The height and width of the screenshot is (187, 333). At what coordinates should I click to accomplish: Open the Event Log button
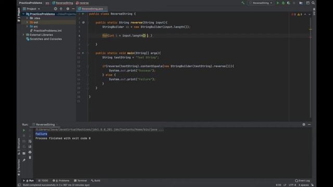(x=302, y=181)
